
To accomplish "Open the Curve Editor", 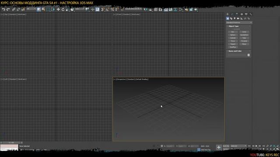I will click(x=171, y=9).
